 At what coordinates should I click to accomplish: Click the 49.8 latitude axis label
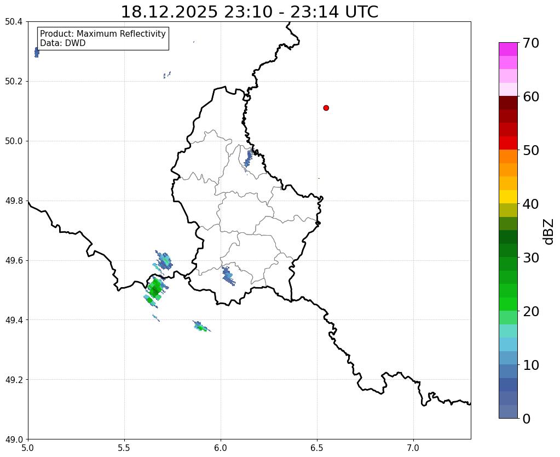[14, 201]
